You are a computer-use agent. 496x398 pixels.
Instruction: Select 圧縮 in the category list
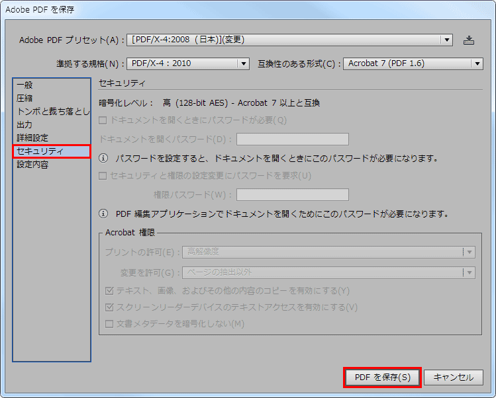52,99
